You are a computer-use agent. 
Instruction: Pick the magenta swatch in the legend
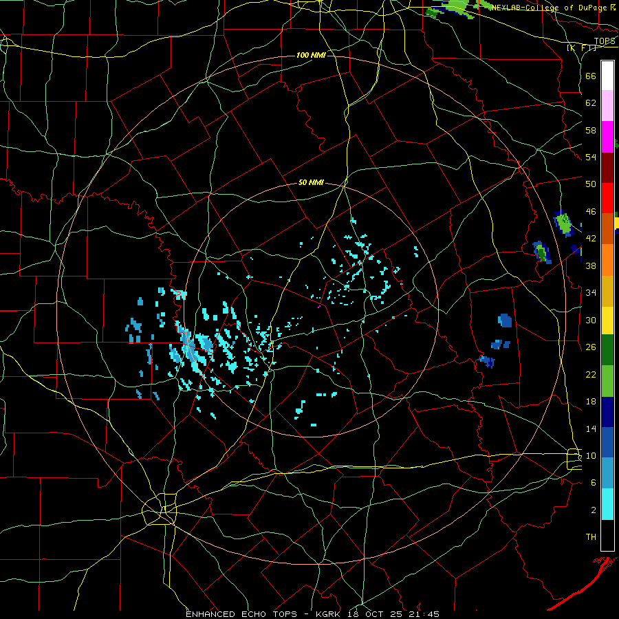coord(607,137)
